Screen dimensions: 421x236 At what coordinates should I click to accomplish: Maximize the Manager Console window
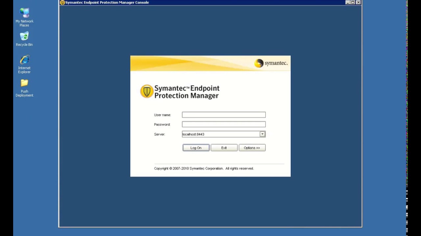coord(353,2)
